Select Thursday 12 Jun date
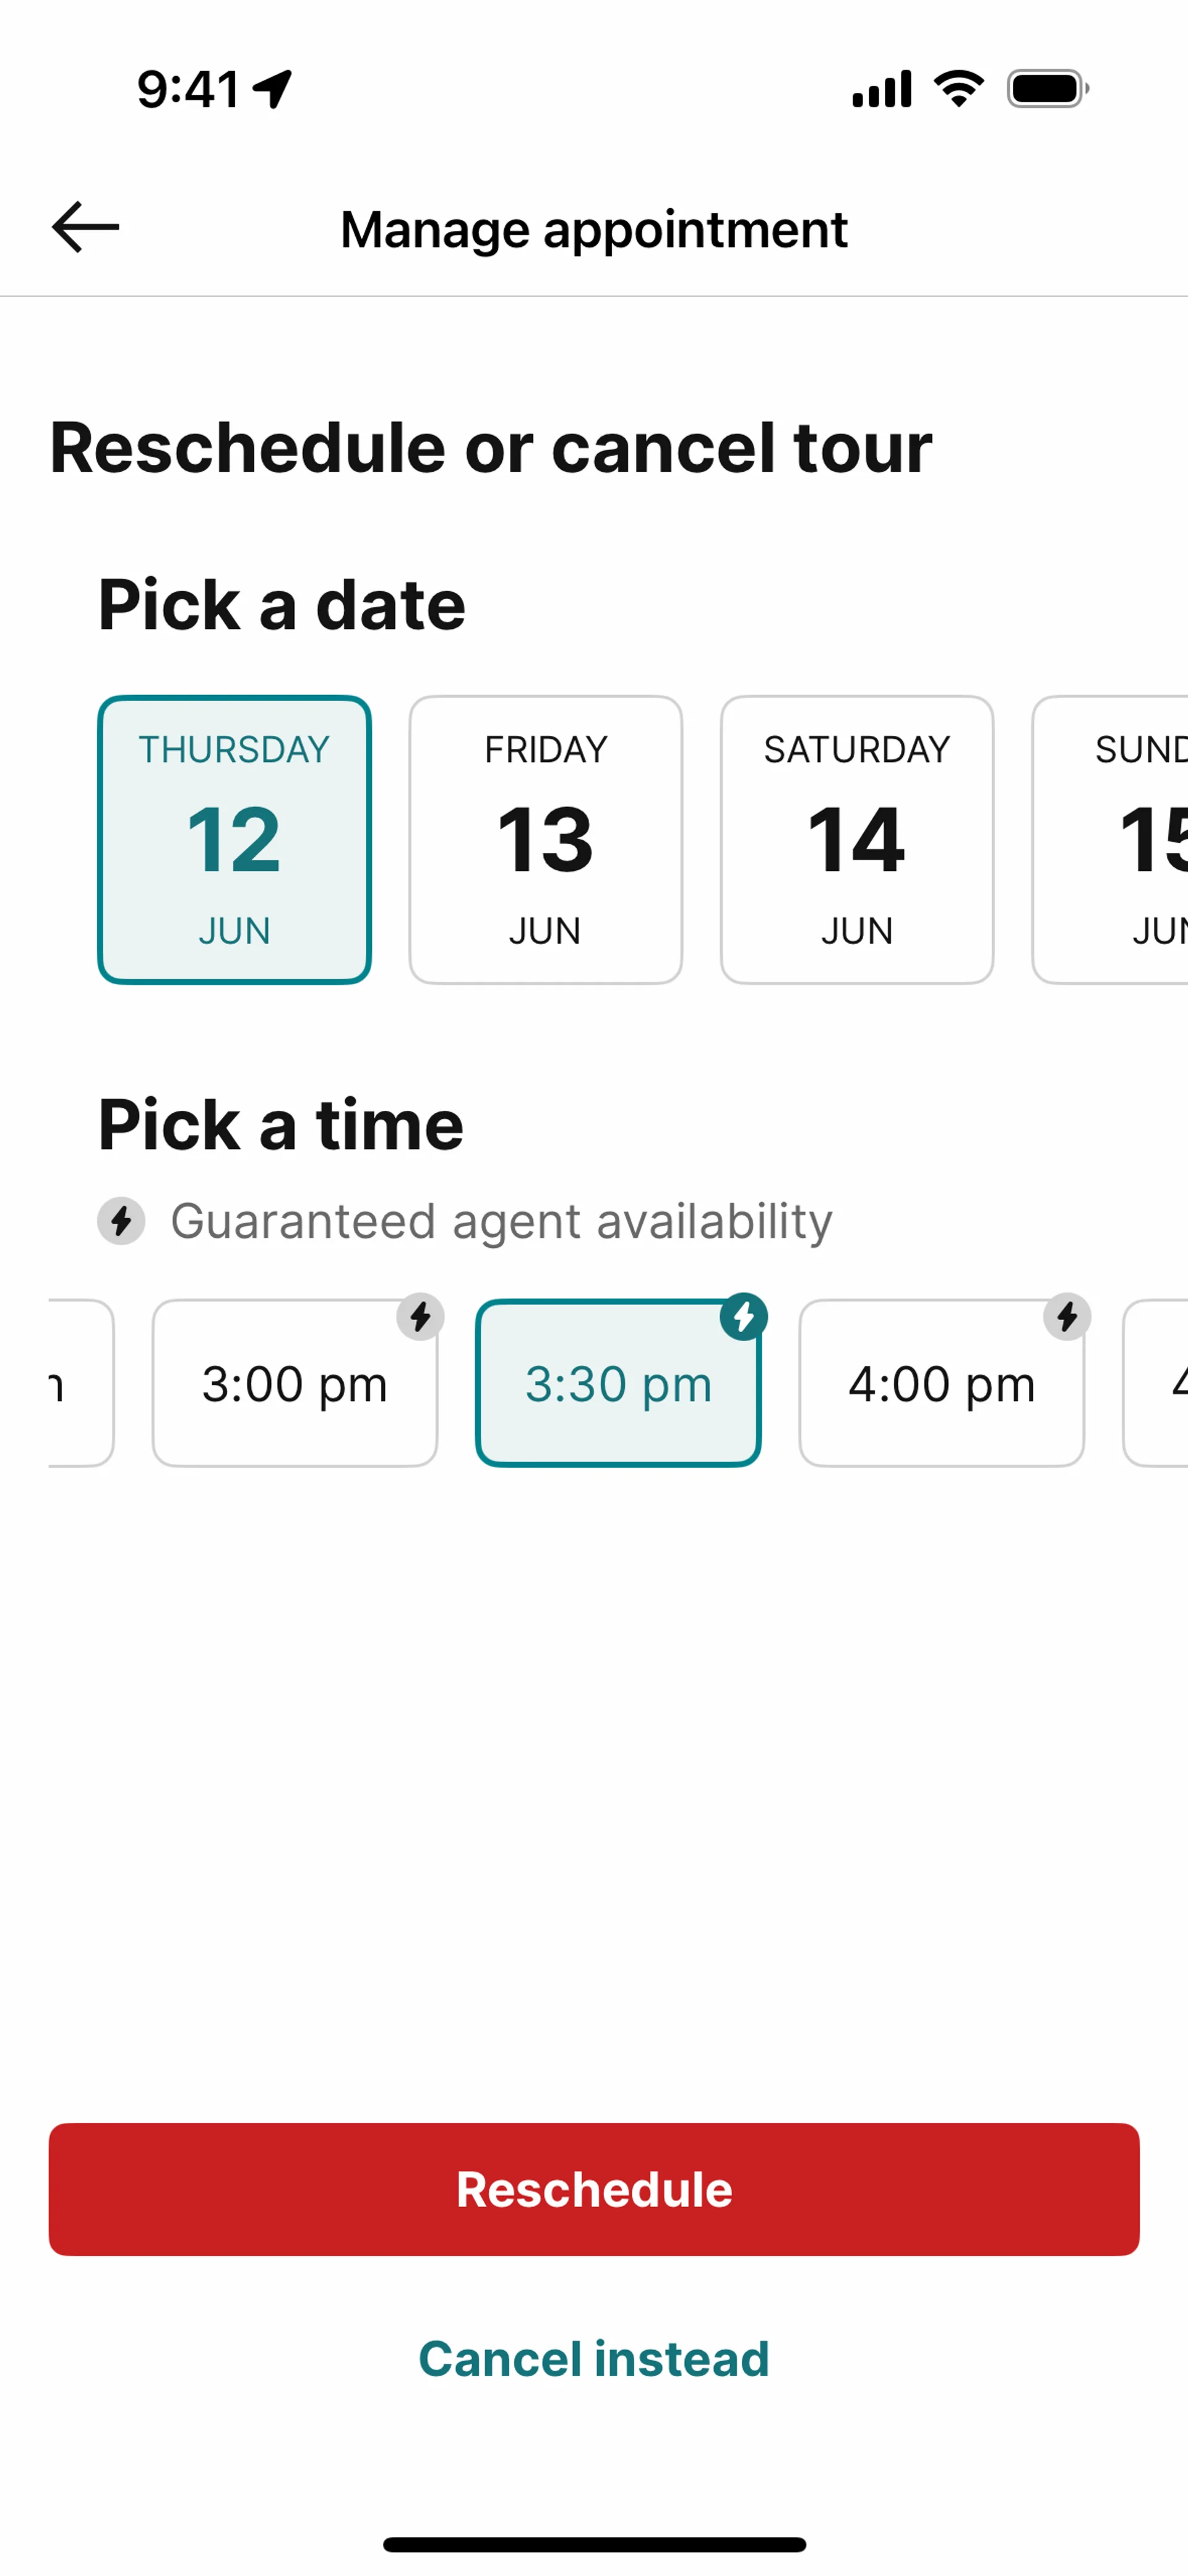1188x2576 pixels. point(234,839)
